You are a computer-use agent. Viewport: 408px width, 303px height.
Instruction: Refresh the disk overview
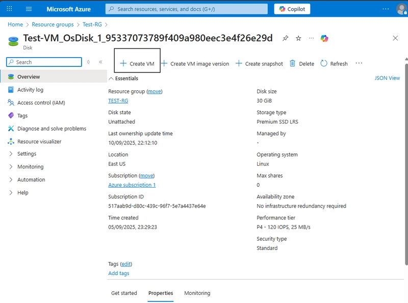334,64
